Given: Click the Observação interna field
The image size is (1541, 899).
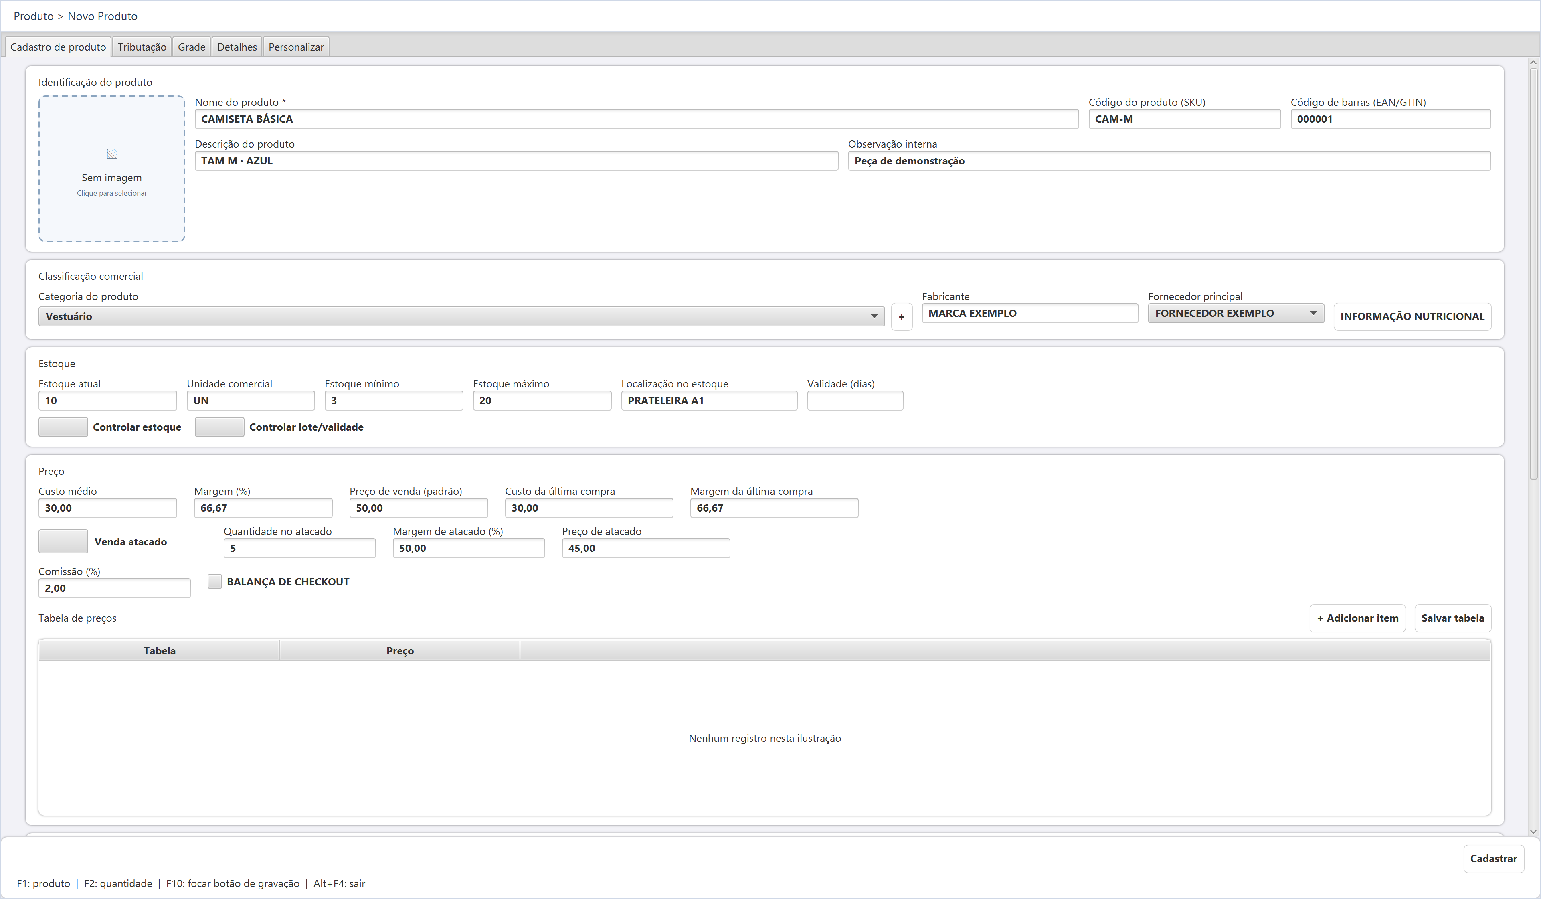Looking at the screenshot, I should 1169,161.
